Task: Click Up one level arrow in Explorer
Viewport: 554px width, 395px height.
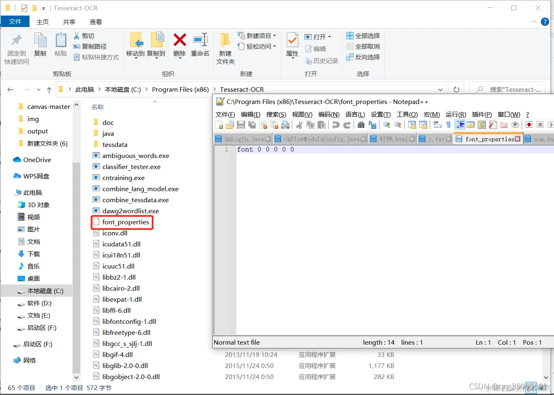Action: 49,90
